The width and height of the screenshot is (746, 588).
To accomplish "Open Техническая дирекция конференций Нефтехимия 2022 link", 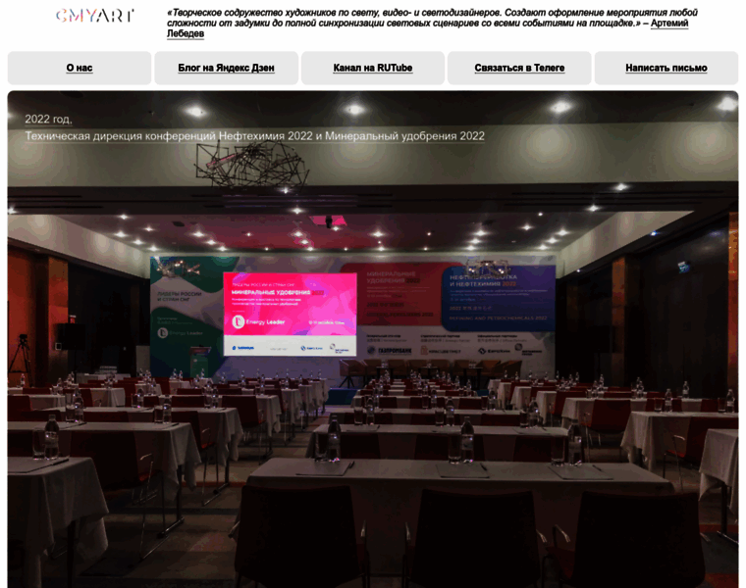I will point(254,136).
